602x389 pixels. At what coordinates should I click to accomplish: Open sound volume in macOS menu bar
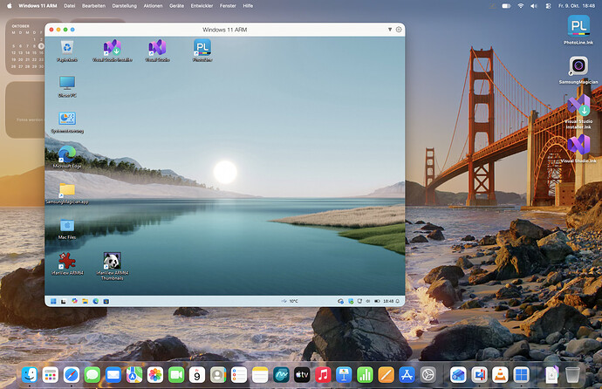coord(534,6)
